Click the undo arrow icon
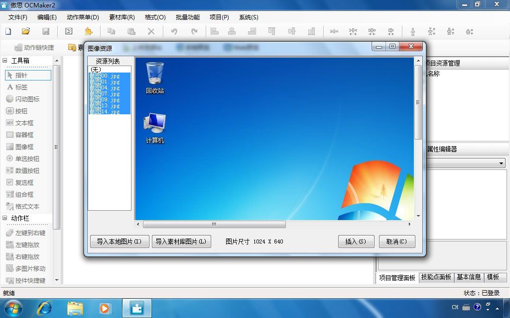This screenshot has width=510, height=318. [x=174, y=31]
